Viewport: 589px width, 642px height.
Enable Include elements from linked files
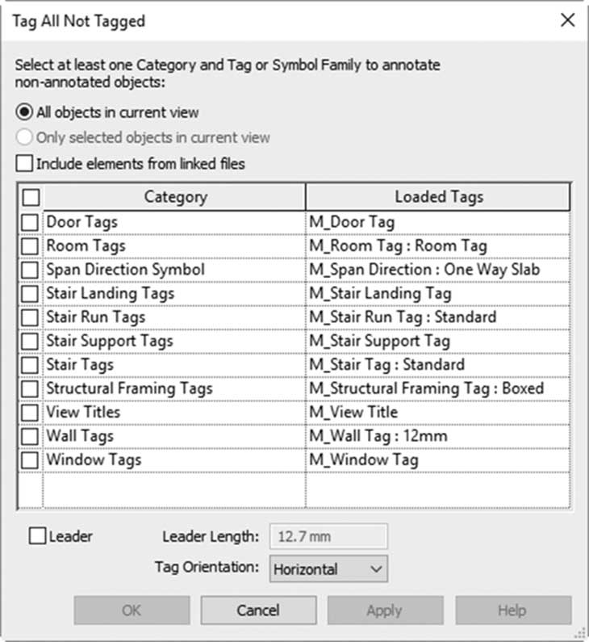tap(24, 163)
